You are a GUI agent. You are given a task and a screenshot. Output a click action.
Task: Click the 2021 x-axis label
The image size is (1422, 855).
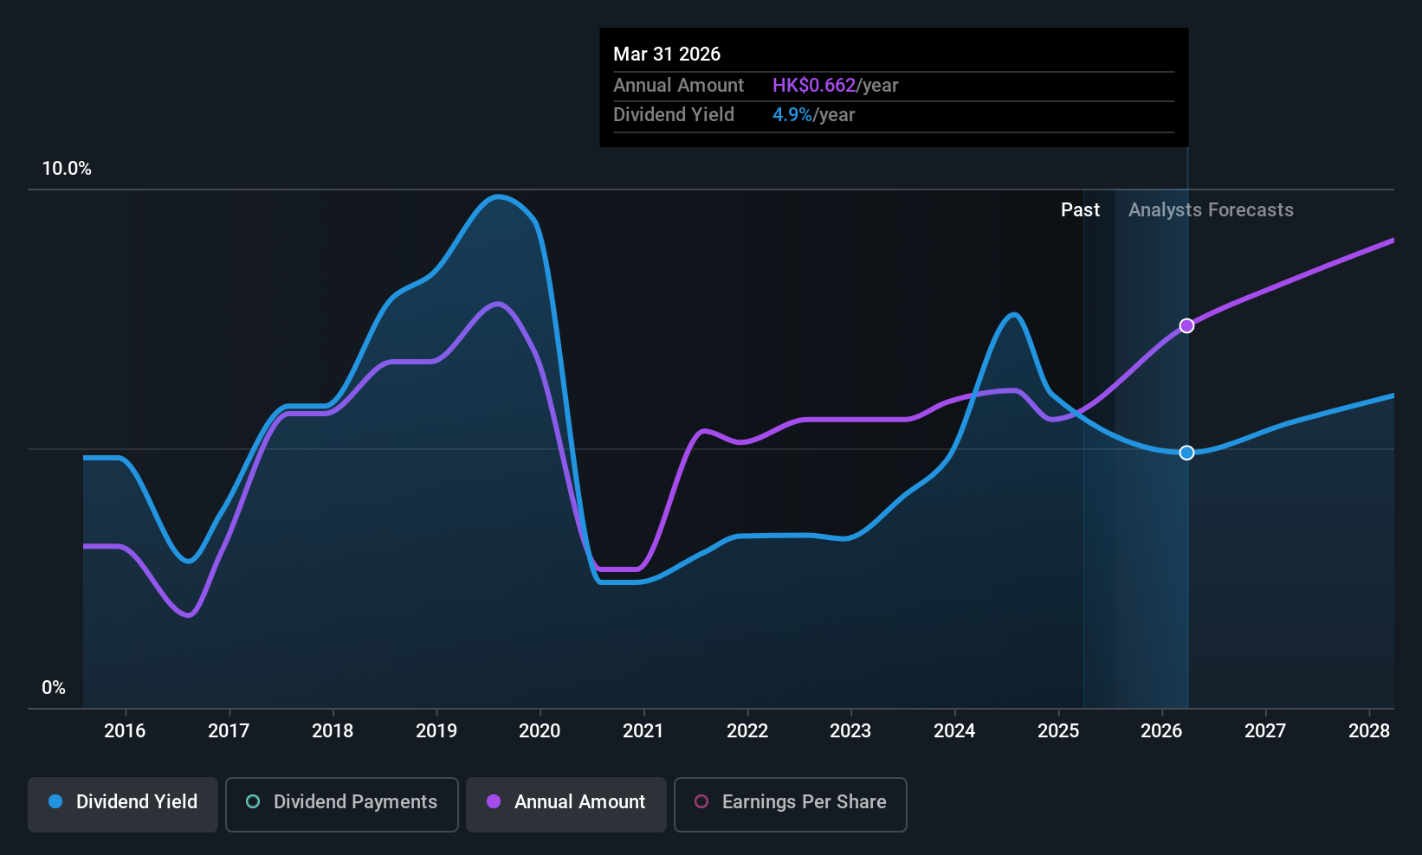pos(643,730)
